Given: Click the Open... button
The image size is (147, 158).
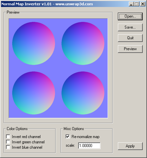Looking at the screenshot, I should click(130, 16).
